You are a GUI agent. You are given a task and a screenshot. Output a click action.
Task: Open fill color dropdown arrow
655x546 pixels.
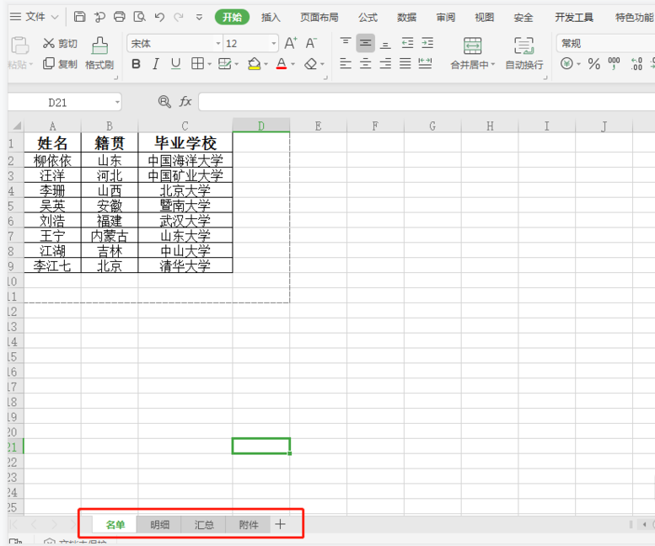(x=266, y=64)
